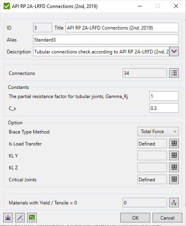Click the Connections count field

point(145,73)
